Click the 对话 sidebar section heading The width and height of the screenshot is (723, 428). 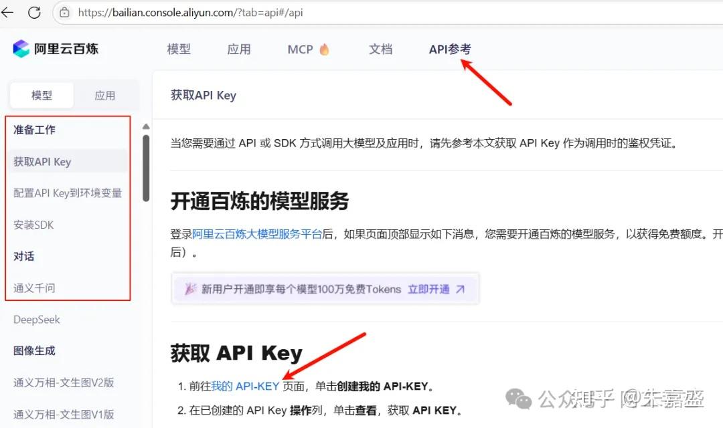pos(23,256)
